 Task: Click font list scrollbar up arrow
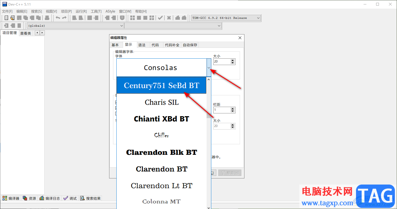pyautogui.click(x=209, y=79)
